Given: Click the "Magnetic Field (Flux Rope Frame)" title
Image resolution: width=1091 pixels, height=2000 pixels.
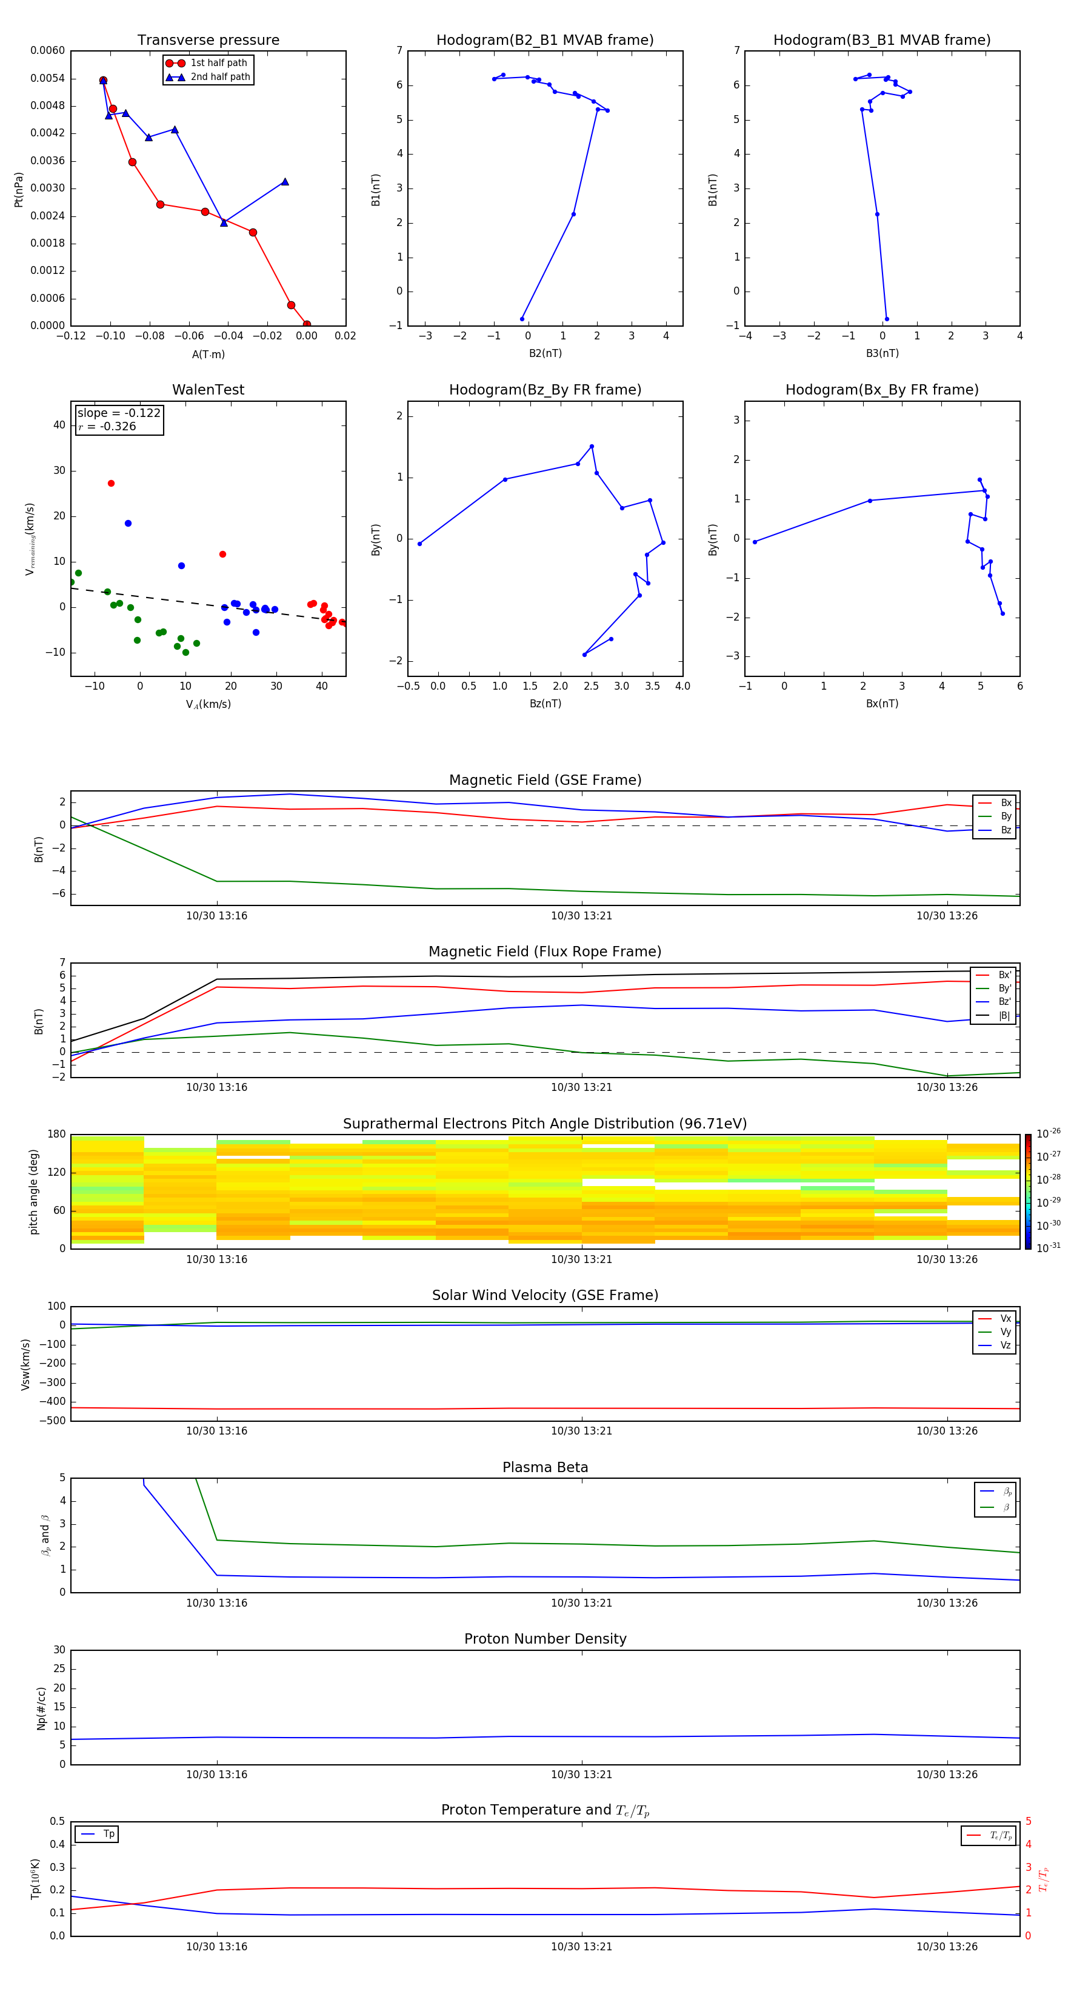Looking at the screenshot, I should coord(545,952).
